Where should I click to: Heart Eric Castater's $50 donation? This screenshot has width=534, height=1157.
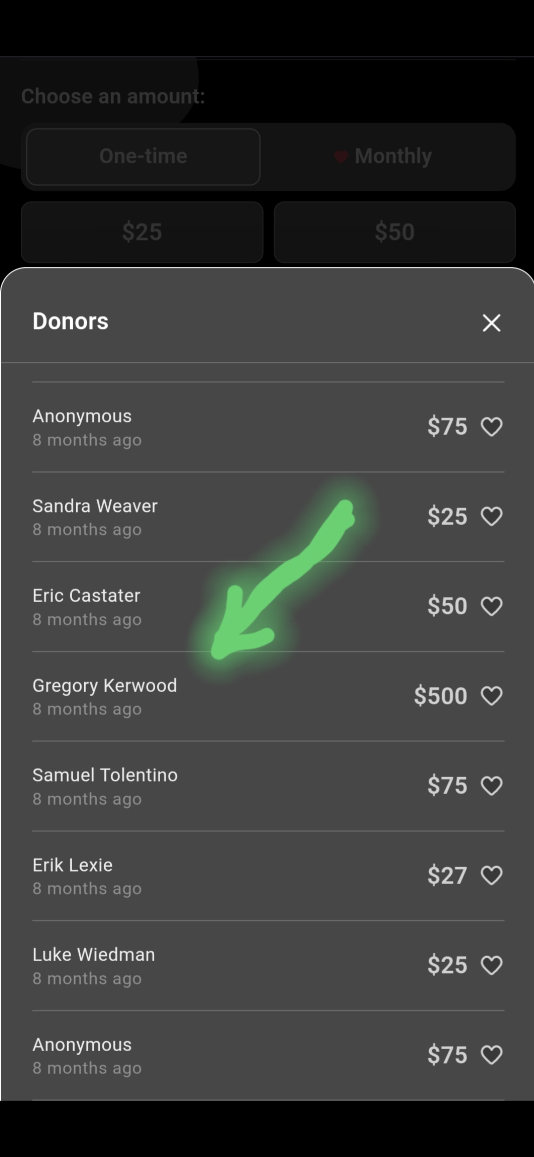[x=491, y=606]
